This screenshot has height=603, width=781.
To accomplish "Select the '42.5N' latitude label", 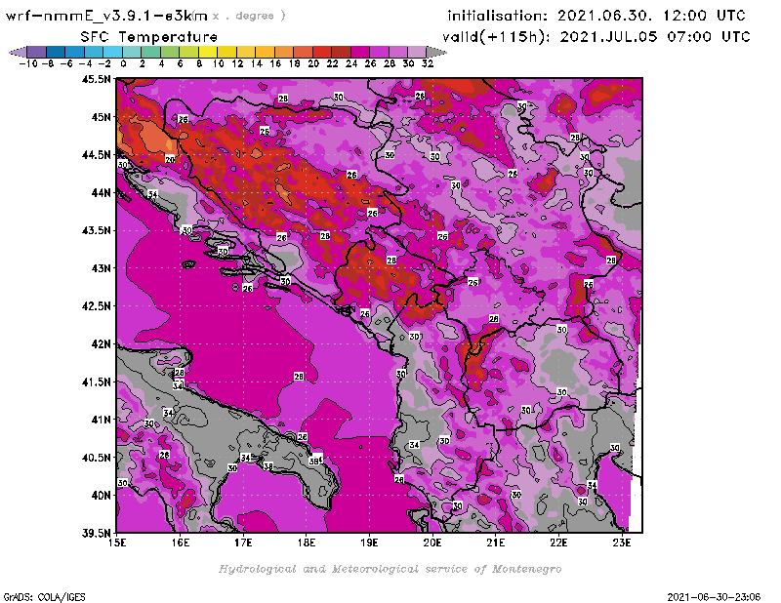I will [96, 306].
